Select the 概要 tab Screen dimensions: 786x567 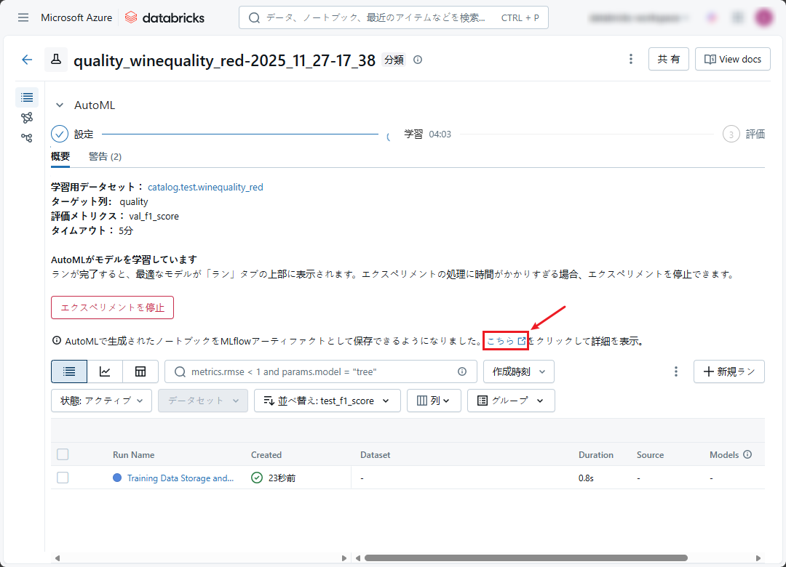pos(60,156)
